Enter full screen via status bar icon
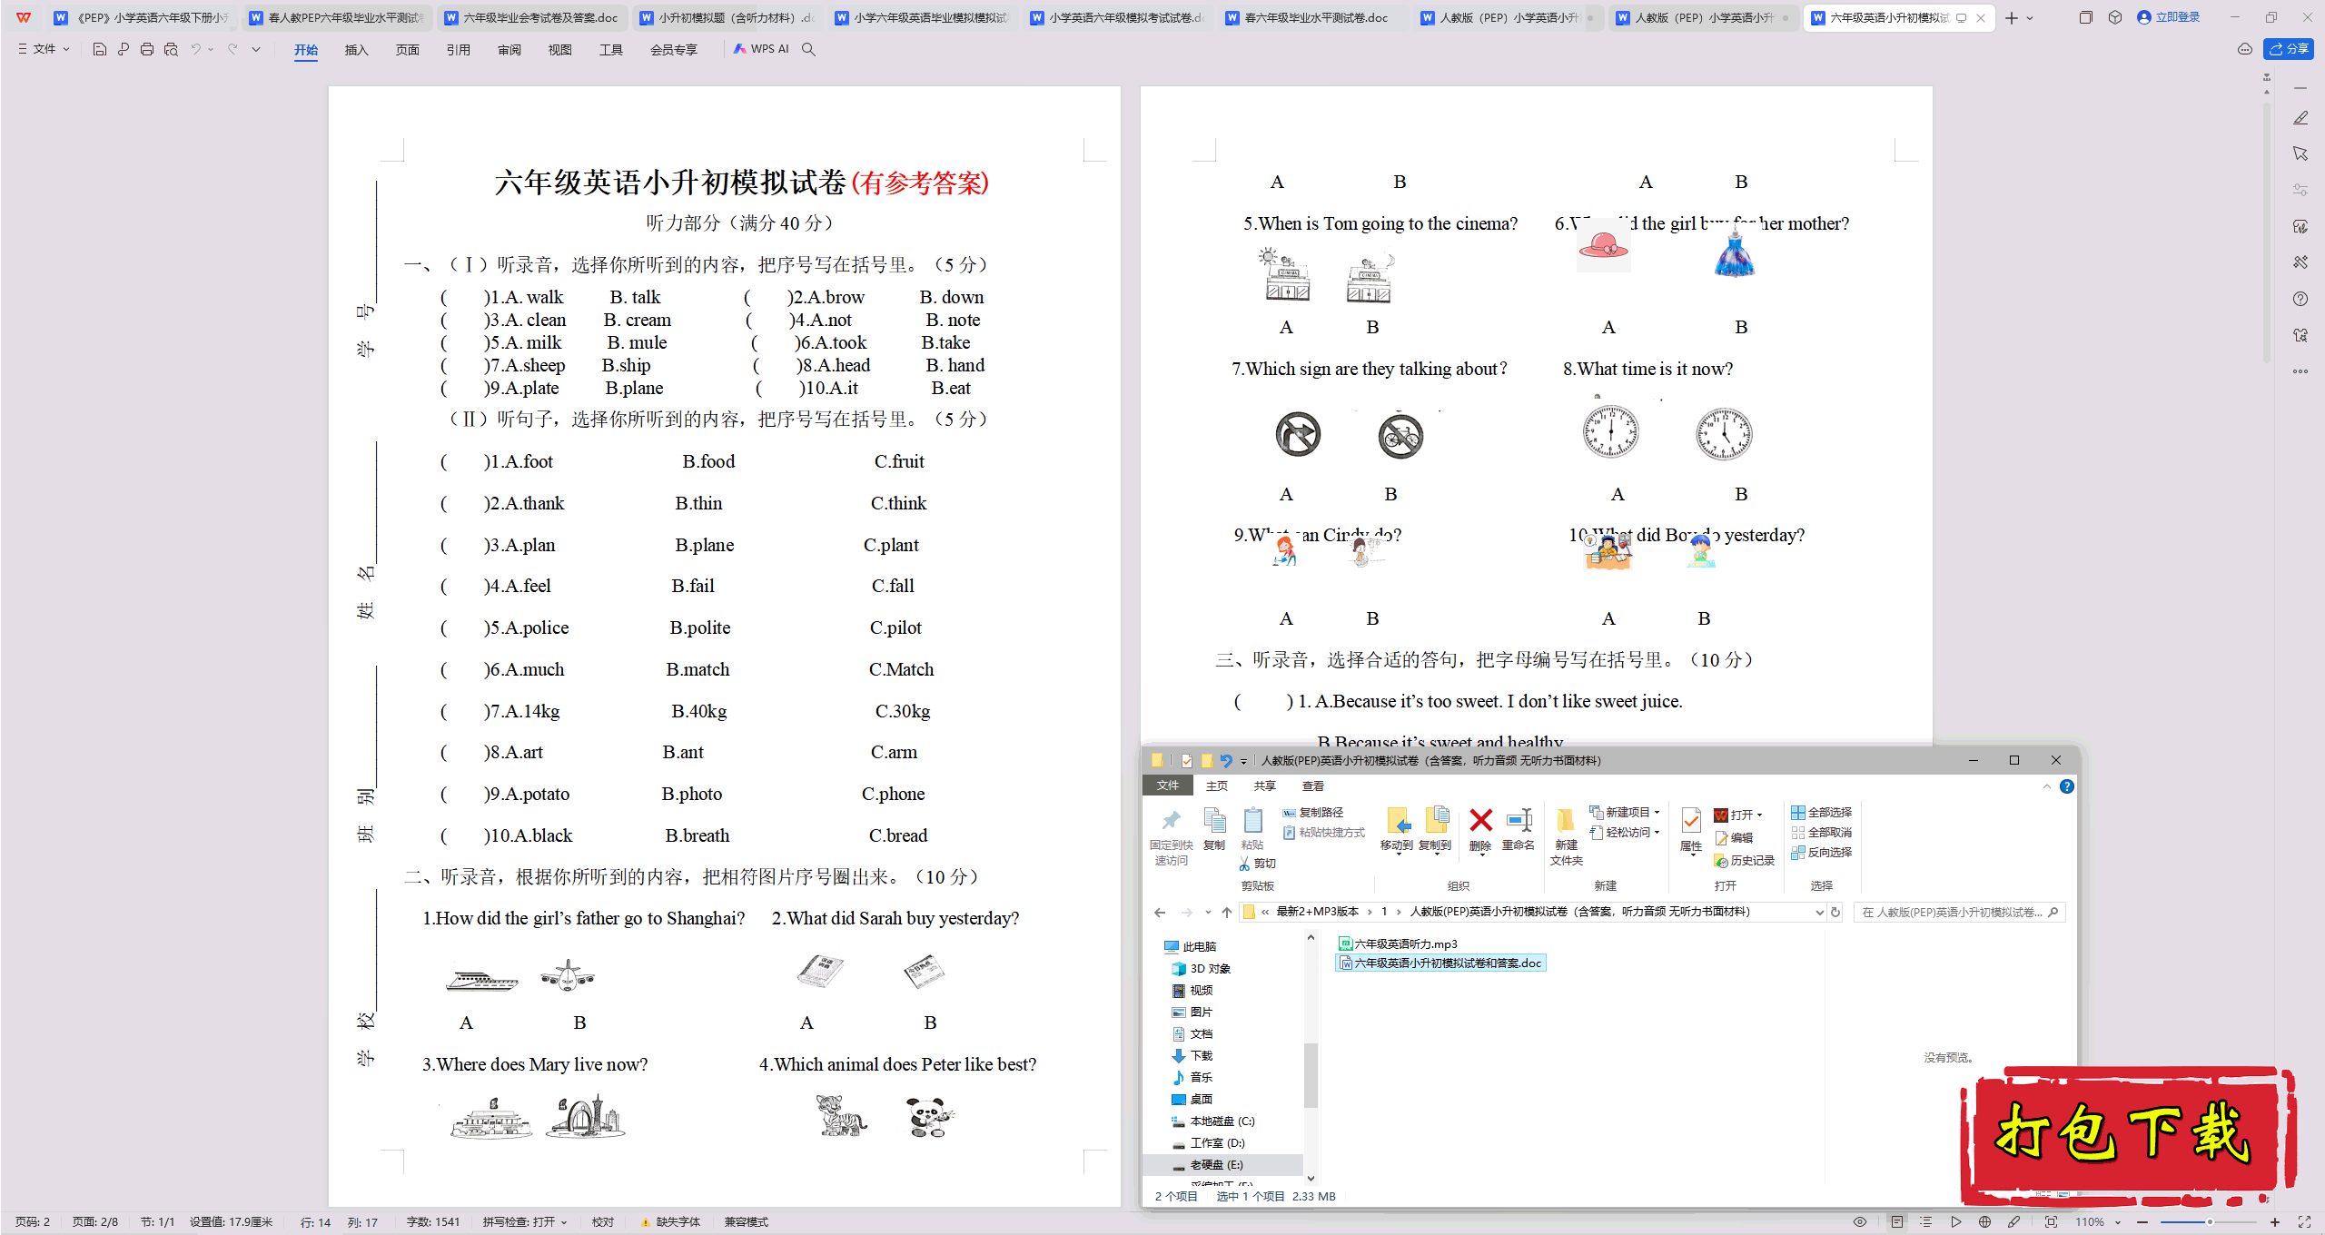The image size is (2325, 1235). click(2304, 1221)
